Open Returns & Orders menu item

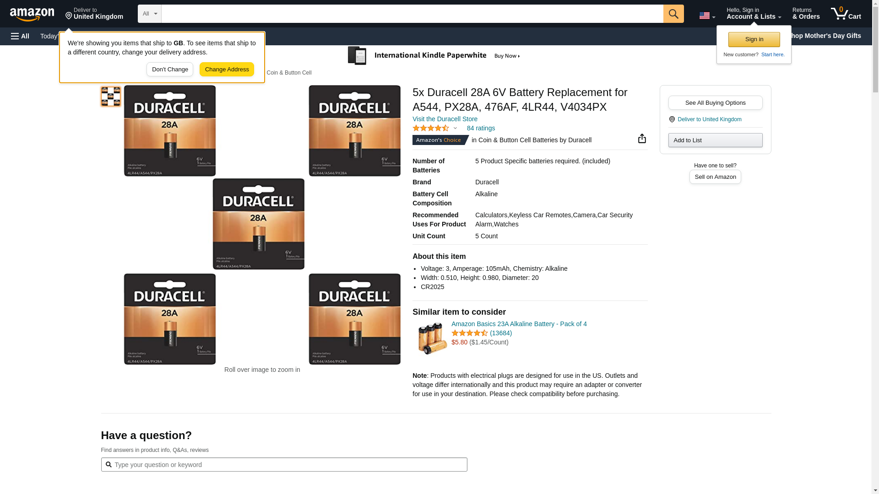point(806,14)
